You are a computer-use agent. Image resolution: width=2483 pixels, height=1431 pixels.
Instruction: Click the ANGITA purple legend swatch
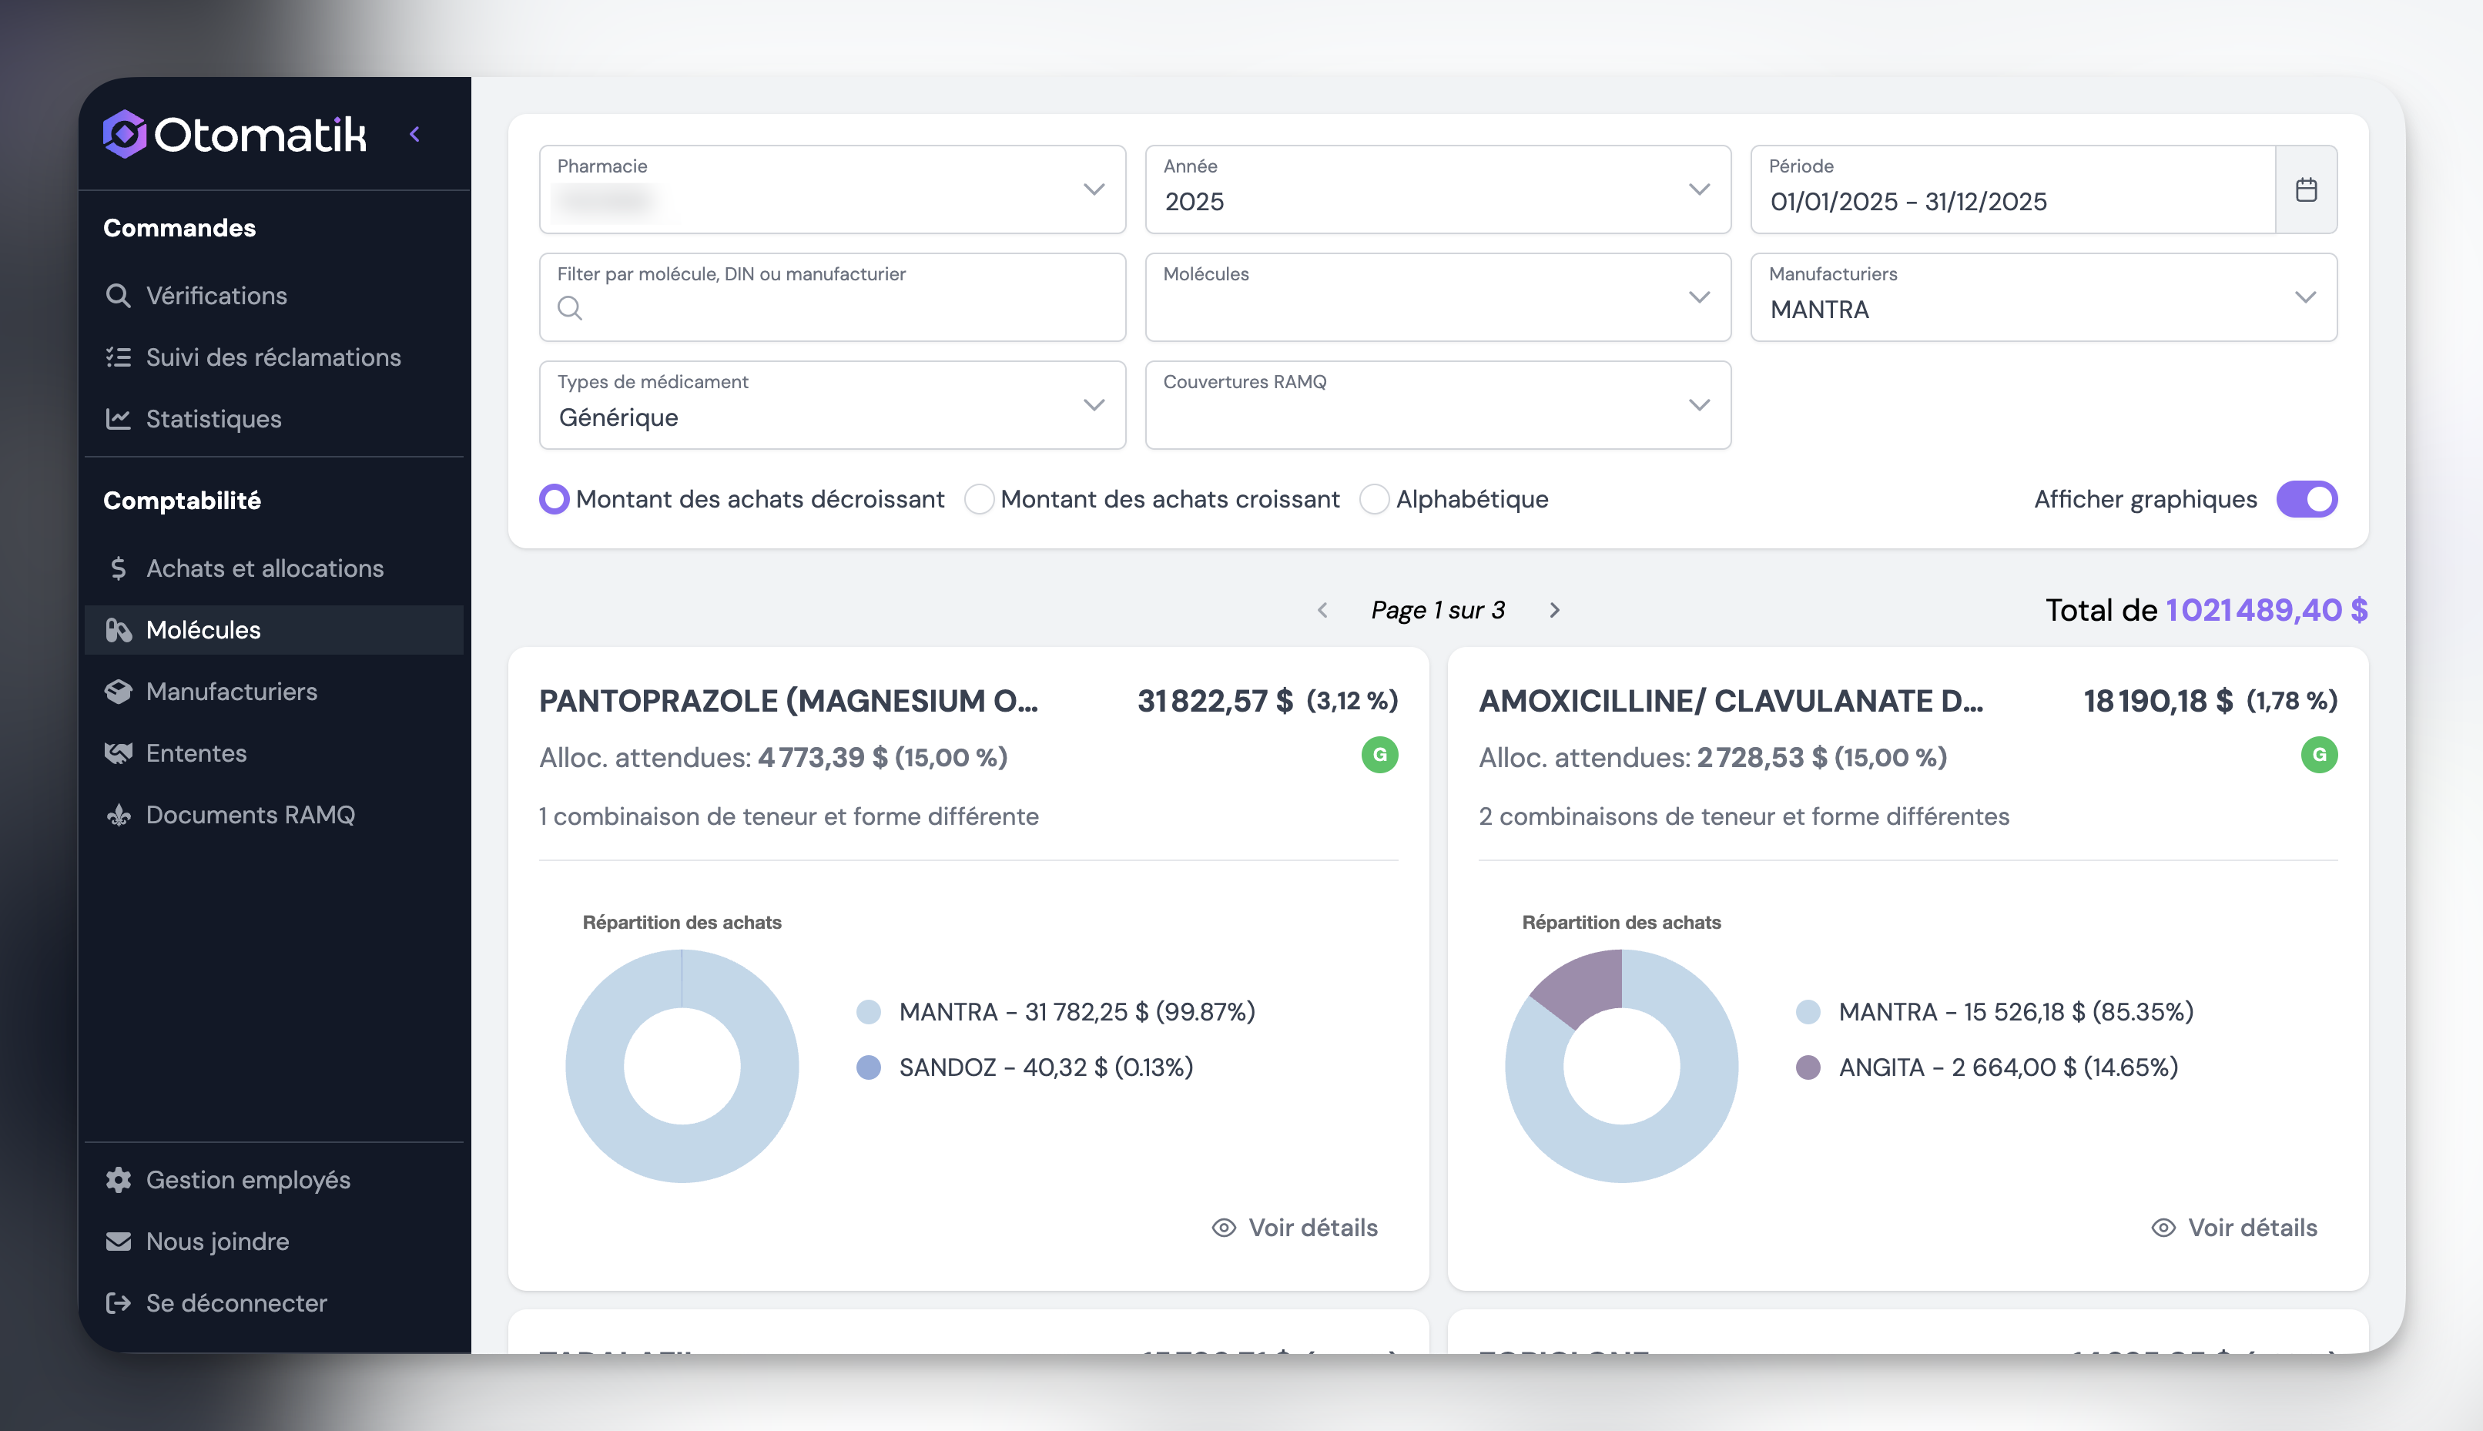coord(1808,1067)
